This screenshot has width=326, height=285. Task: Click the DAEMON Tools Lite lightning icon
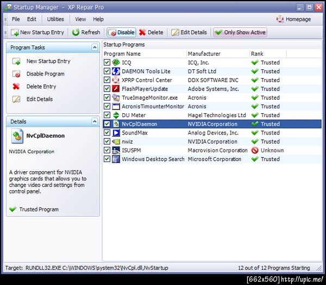[x=116, y=72]
